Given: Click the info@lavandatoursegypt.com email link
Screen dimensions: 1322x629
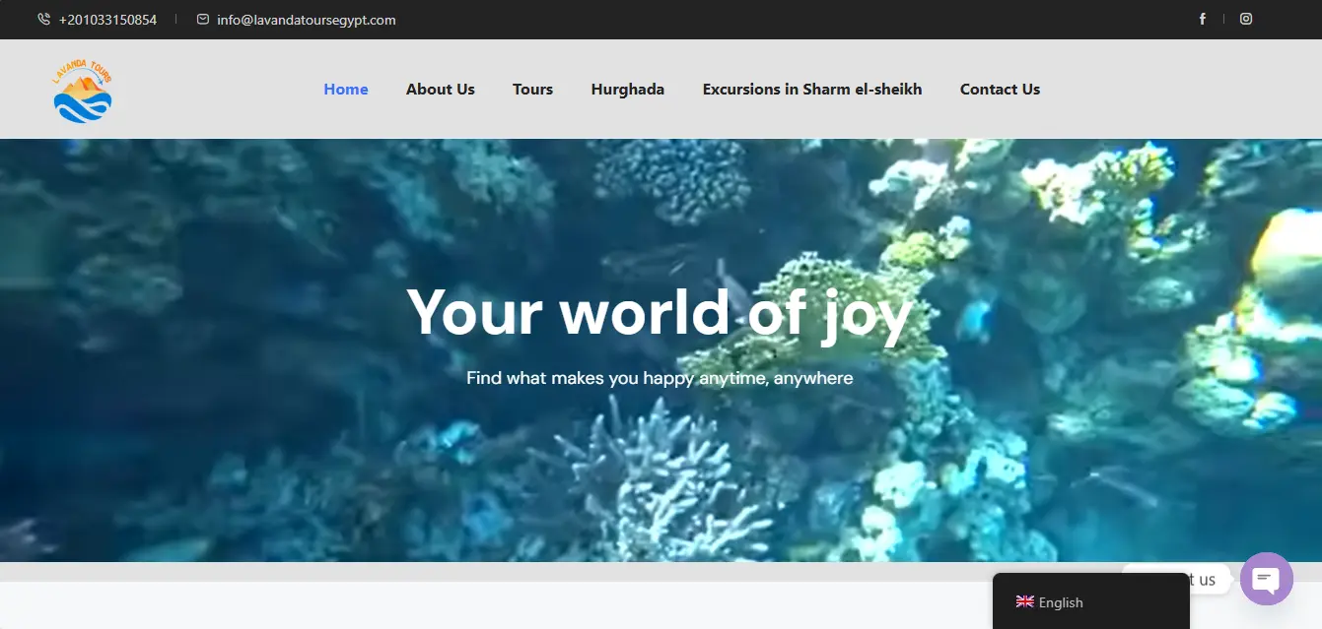Looking at the screenshot, I should click(307, 20).
